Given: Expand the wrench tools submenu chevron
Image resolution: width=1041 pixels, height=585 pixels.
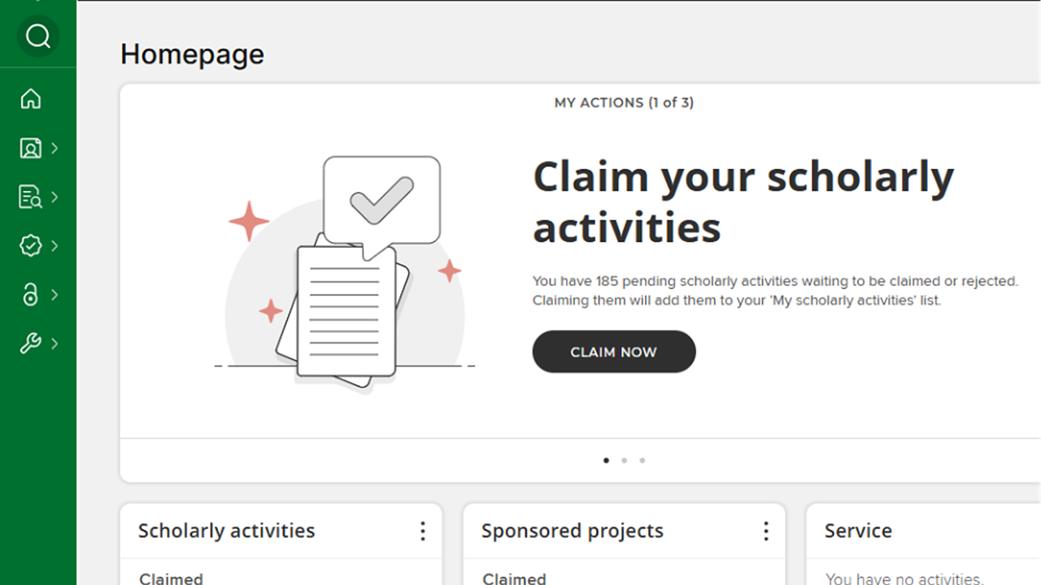Looking at the screenshot, I should pyautogui.click(x=55, y=344).
